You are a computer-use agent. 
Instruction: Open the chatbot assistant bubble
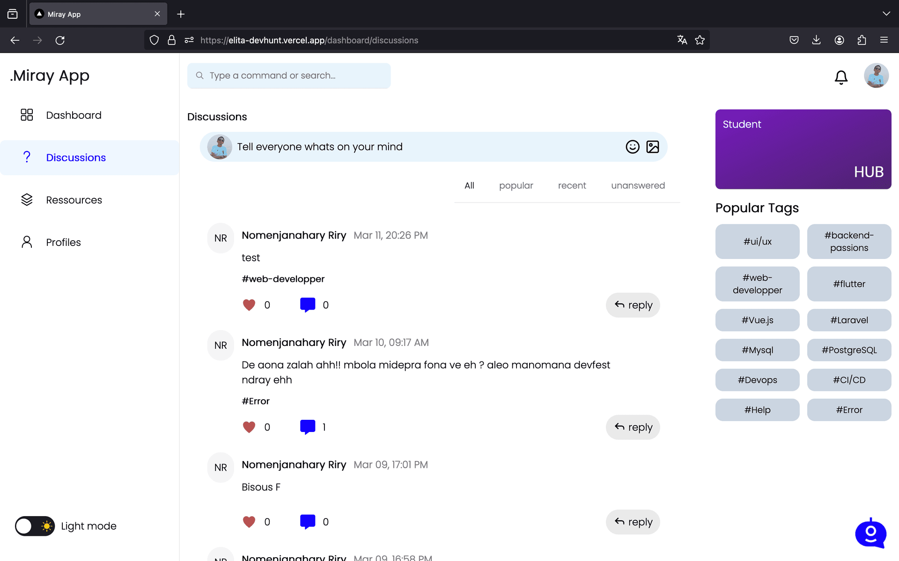coord(870,533)
